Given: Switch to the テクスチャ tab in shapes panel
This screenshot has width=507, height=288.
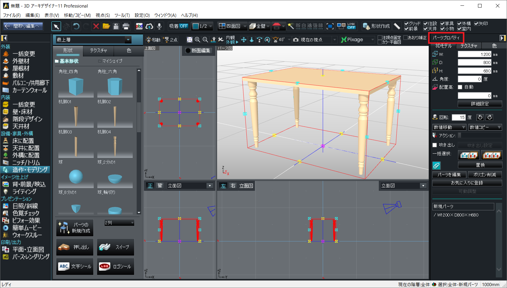Looking at the screenshot, I should click(x=98, y=50).
